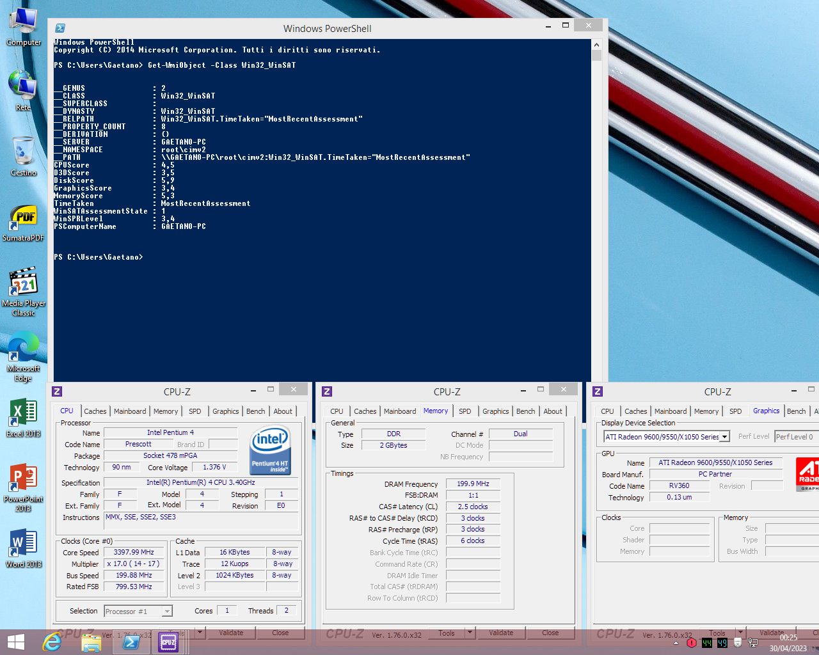
Task: Click the PowerShell icon in the taskbar
Action: pos(131,642)
